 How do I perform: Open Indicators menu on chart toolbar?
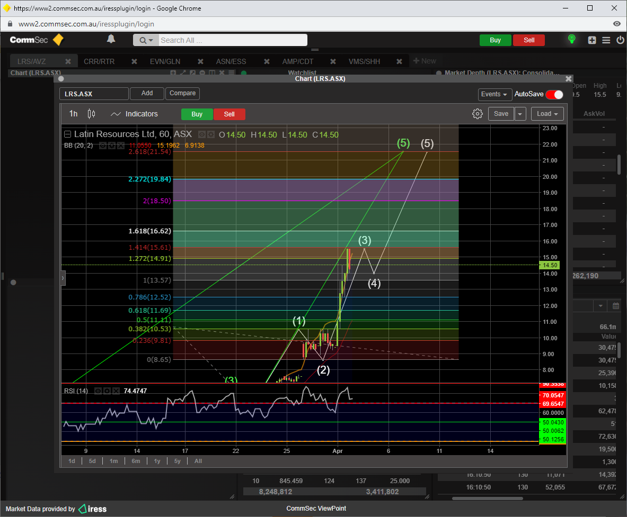coord(134,114)
